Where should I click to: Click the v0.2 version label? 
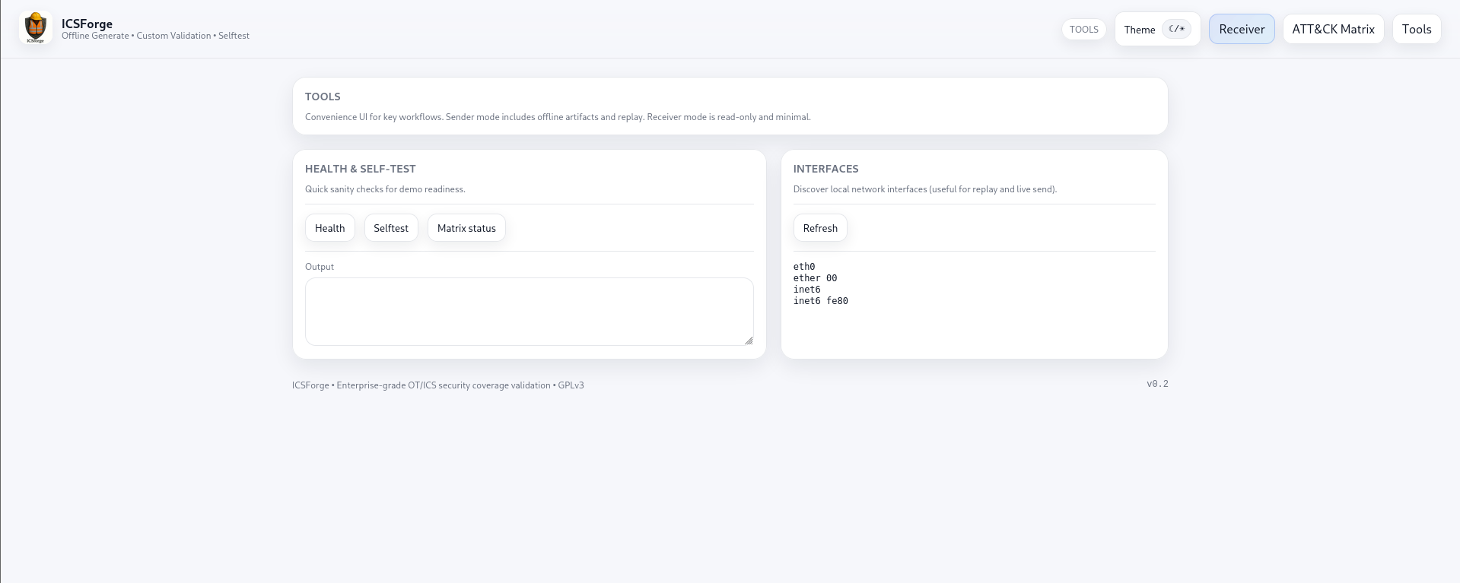tap(1156, 384)
